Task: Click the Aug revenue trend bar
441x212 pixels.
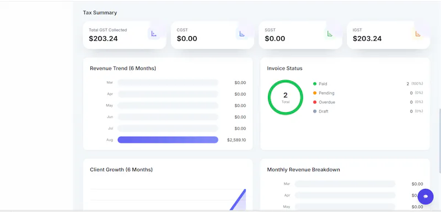Action: pyautogui.click(x=168, y=140)
